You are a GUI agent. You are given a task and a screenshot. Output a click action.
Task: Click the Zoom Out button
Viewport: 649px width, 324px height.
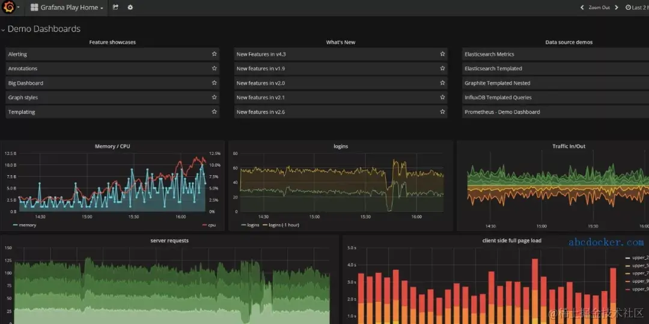coord(599,7)
